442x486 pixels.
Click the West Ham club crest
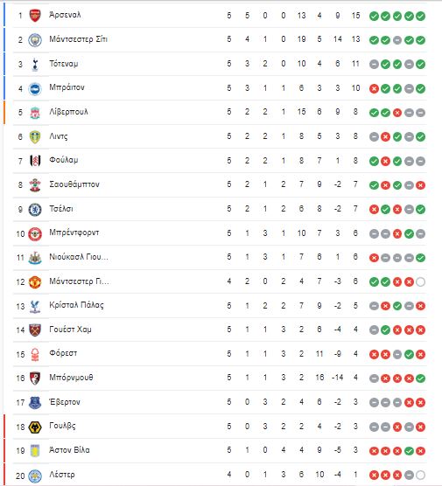(x=35, y=330)
